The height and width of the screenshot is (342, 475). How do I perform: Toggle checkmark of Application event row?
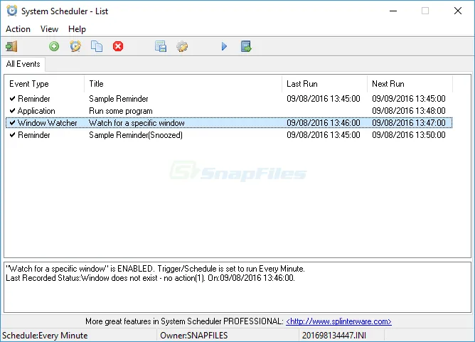tap(12, 111)
